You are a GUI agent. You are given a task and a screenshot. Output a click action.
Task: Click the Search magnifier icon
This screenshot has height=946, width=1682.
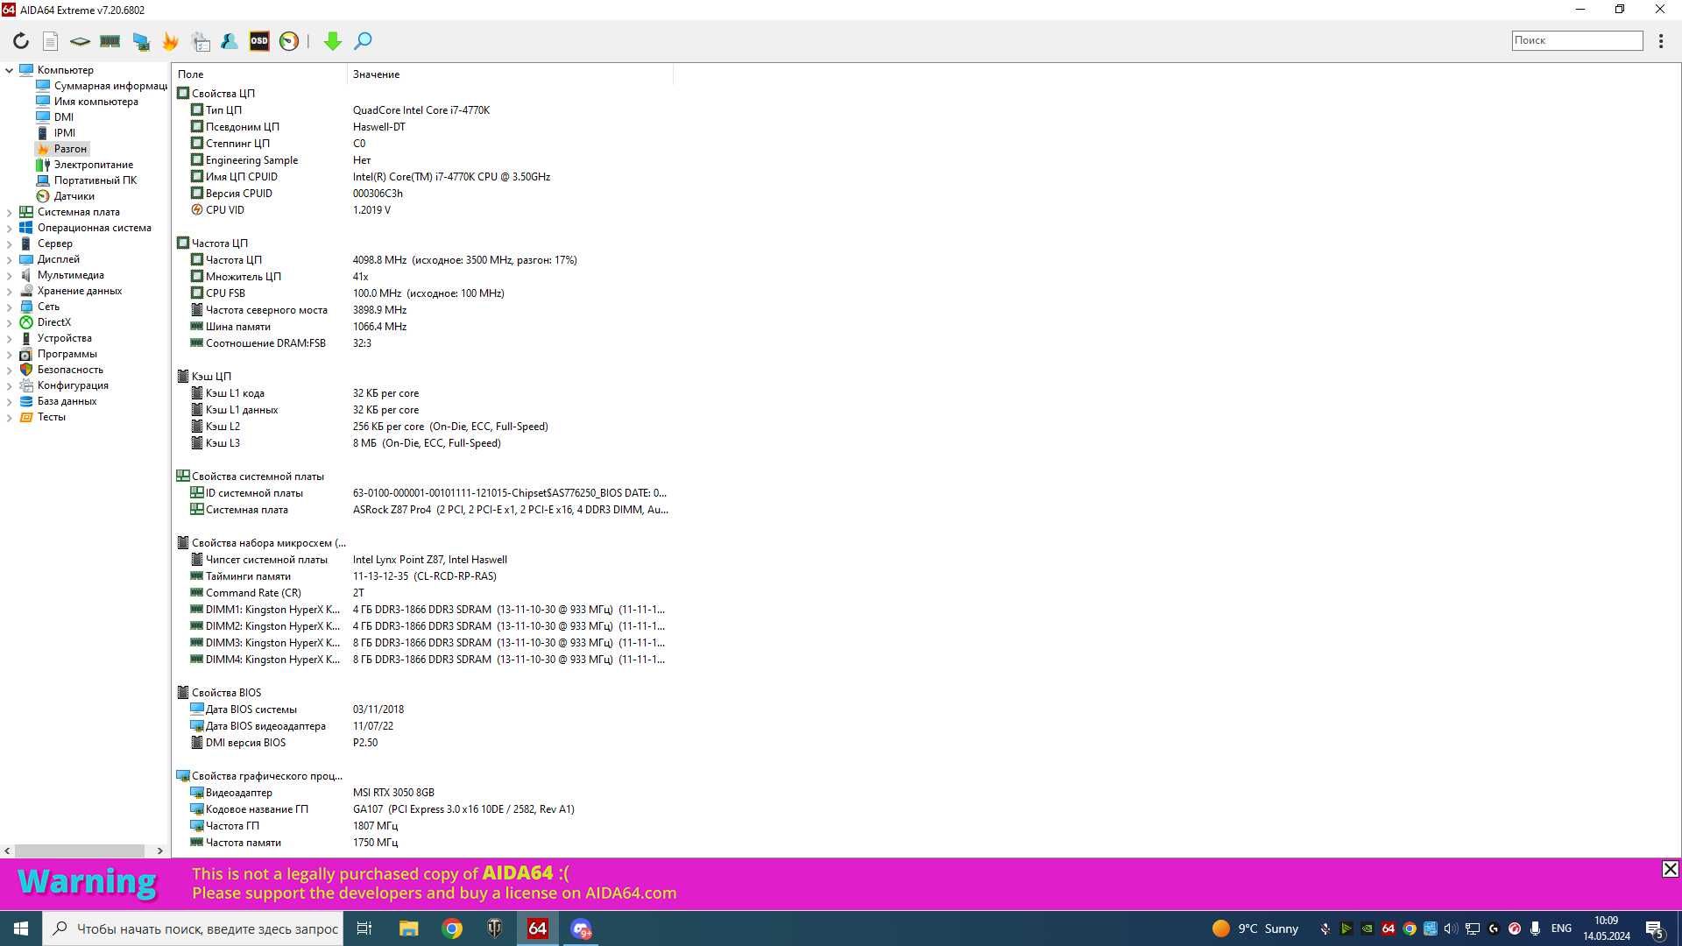tap(362, 40)
